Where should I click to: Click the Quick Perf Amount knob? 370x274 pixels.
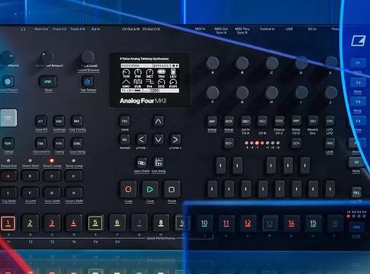47,57
